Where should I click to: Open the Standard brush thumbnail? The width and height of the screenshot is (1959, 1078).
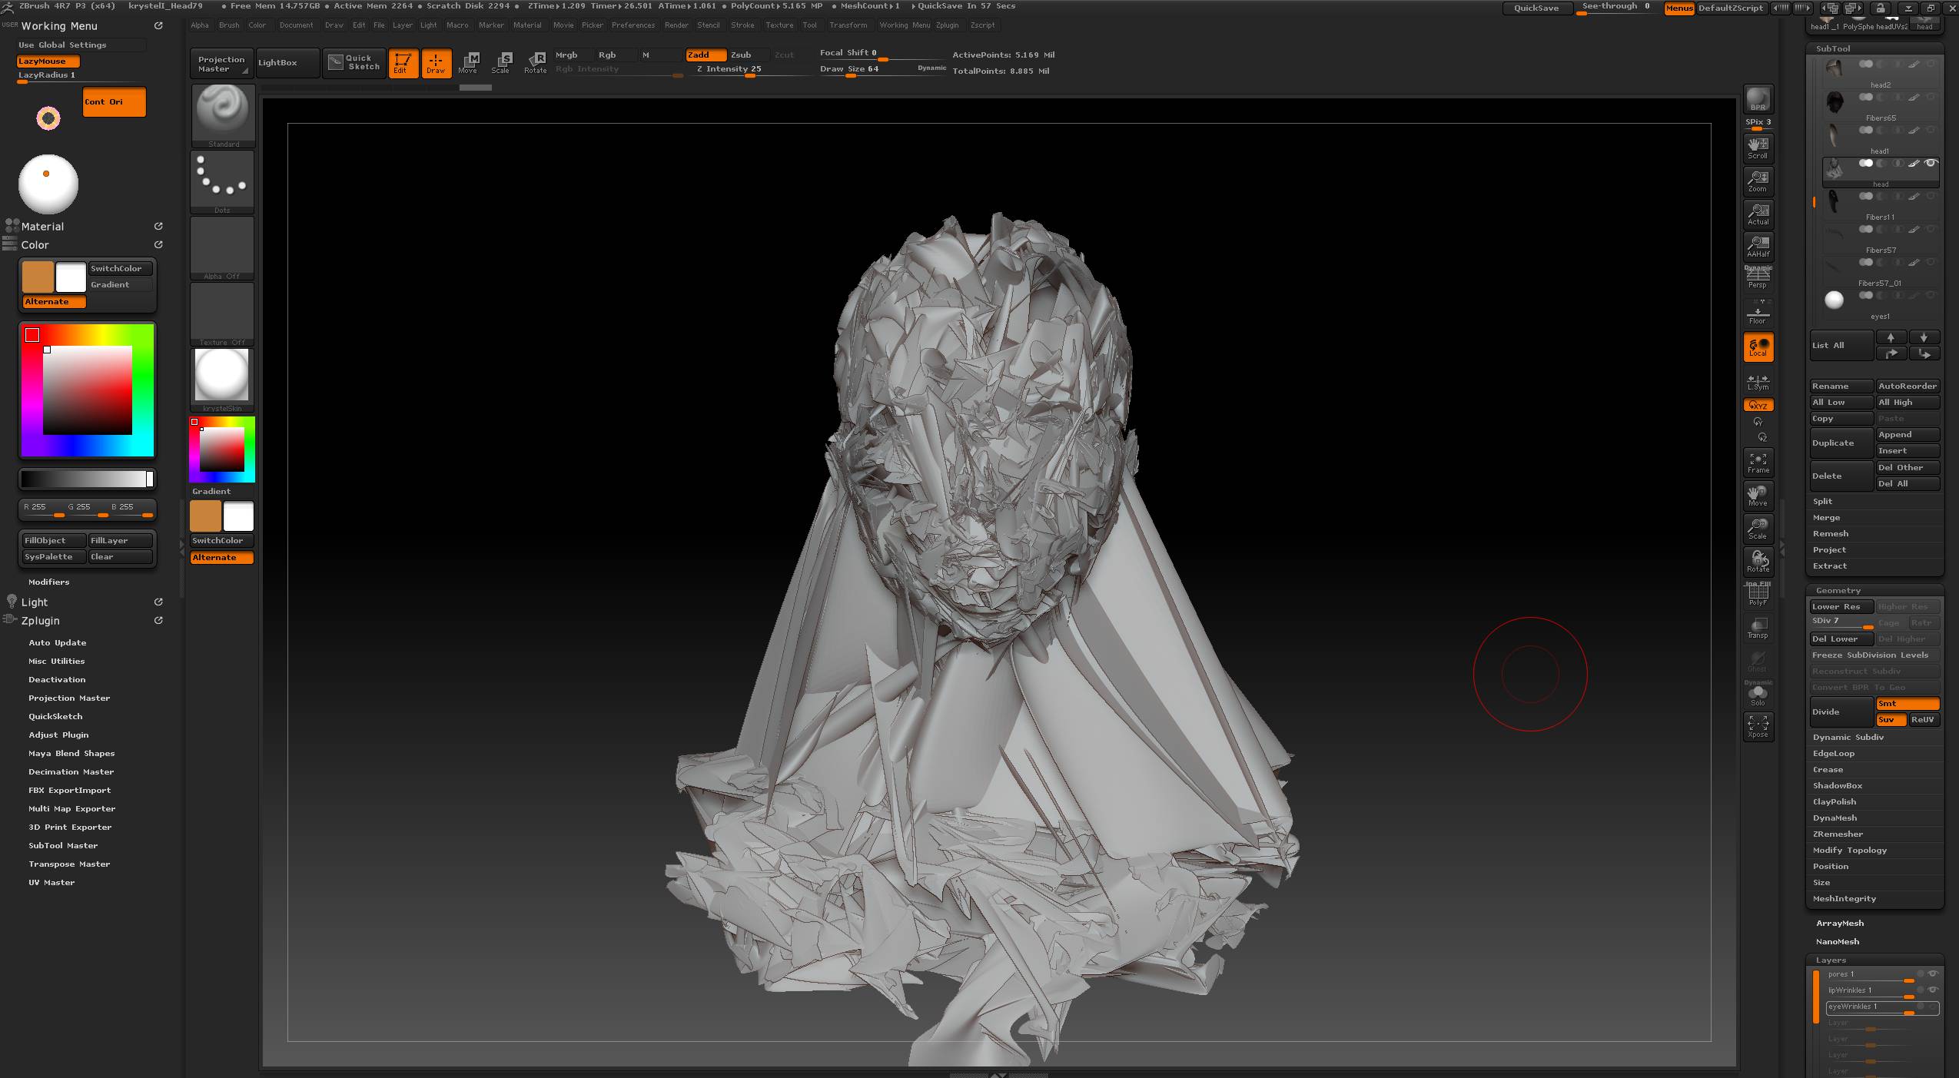[222, 115]
